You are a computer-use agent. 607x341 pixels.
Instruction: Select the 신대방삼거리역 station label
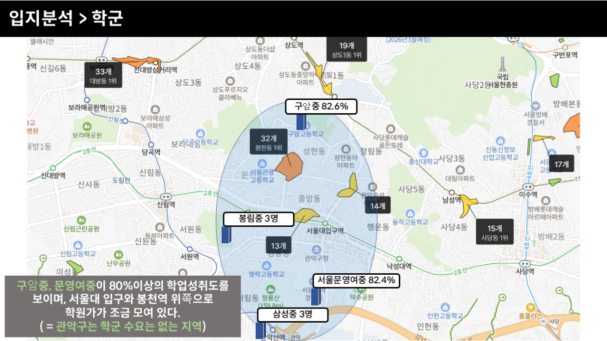tap(155, 70)
